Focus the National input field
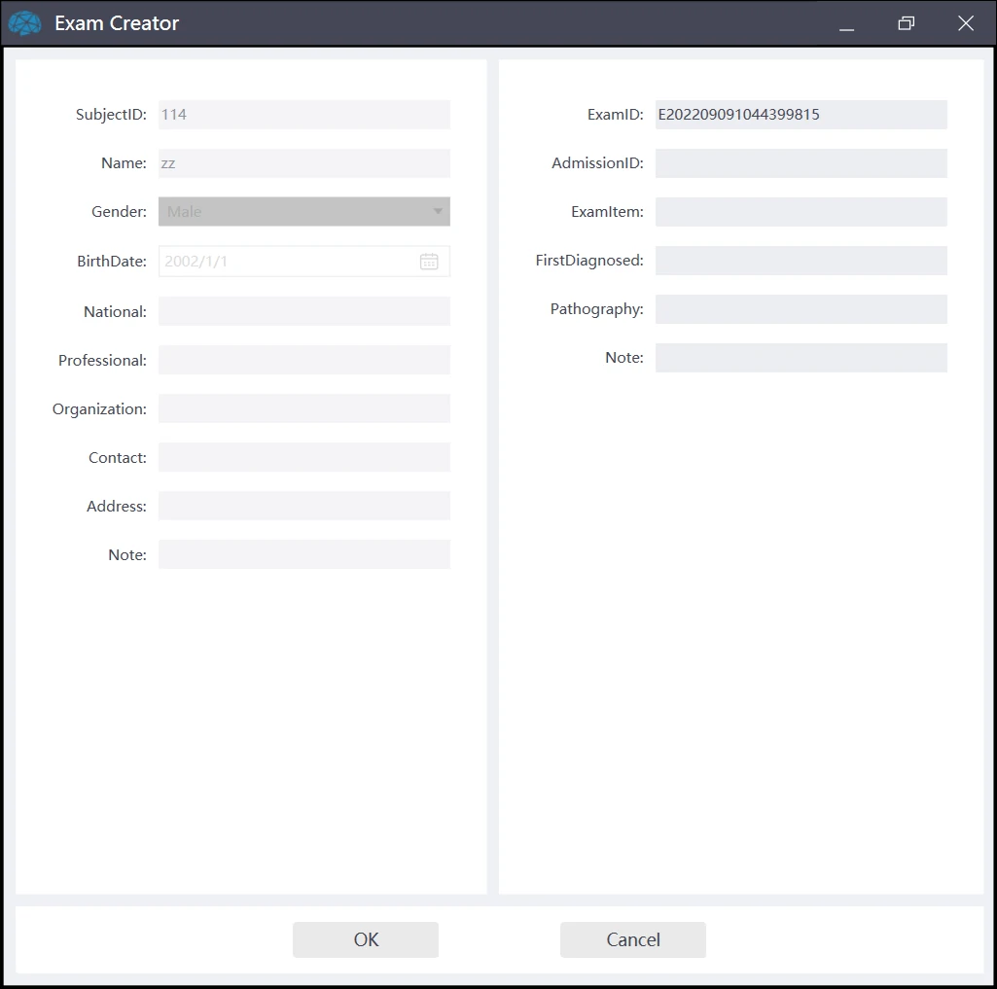The image size is (997, 989). coord(303,311)
